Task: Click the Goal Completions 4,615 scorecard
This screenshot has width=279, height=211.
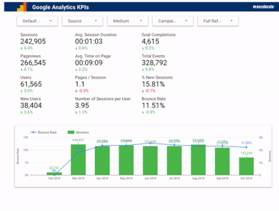Action: [x=158, y=41]
